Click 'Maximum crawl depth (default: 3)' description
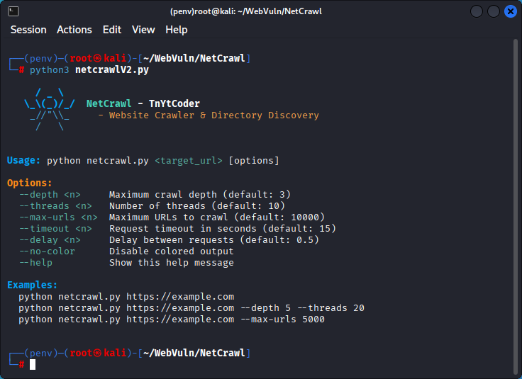Image resolution: width=522 pixels, height=379 pixels. coord(200,195)
